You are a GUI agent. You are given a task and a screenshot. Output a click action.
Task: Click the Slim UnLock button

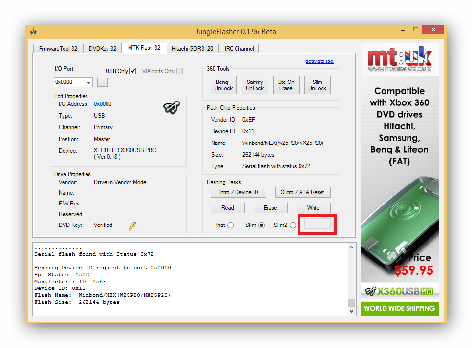[317, 85]
